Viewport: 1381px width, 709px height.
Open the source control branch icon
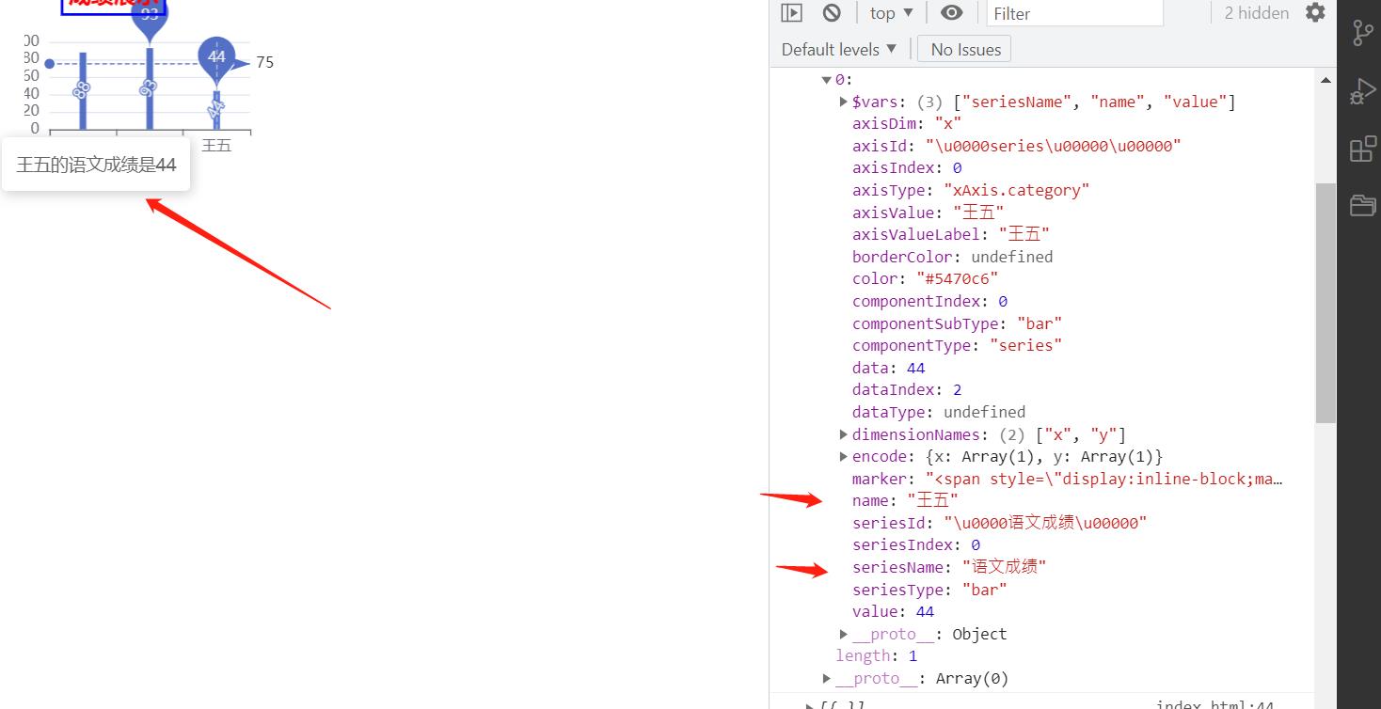point(1363,33)
